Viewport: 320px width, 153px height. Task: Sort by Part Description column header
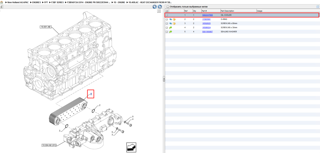(x=238, y=11)
